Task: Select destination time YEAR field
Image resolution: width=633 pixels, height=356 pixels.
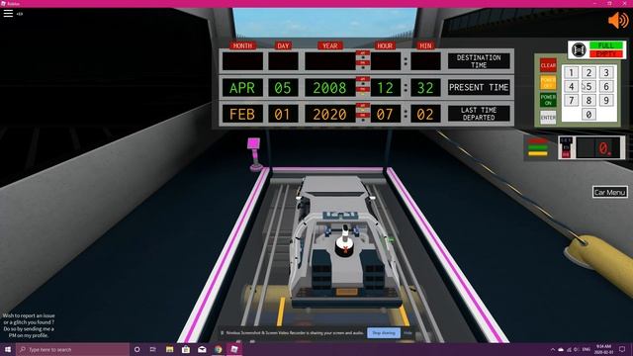Action: click(x=329, y=61)
